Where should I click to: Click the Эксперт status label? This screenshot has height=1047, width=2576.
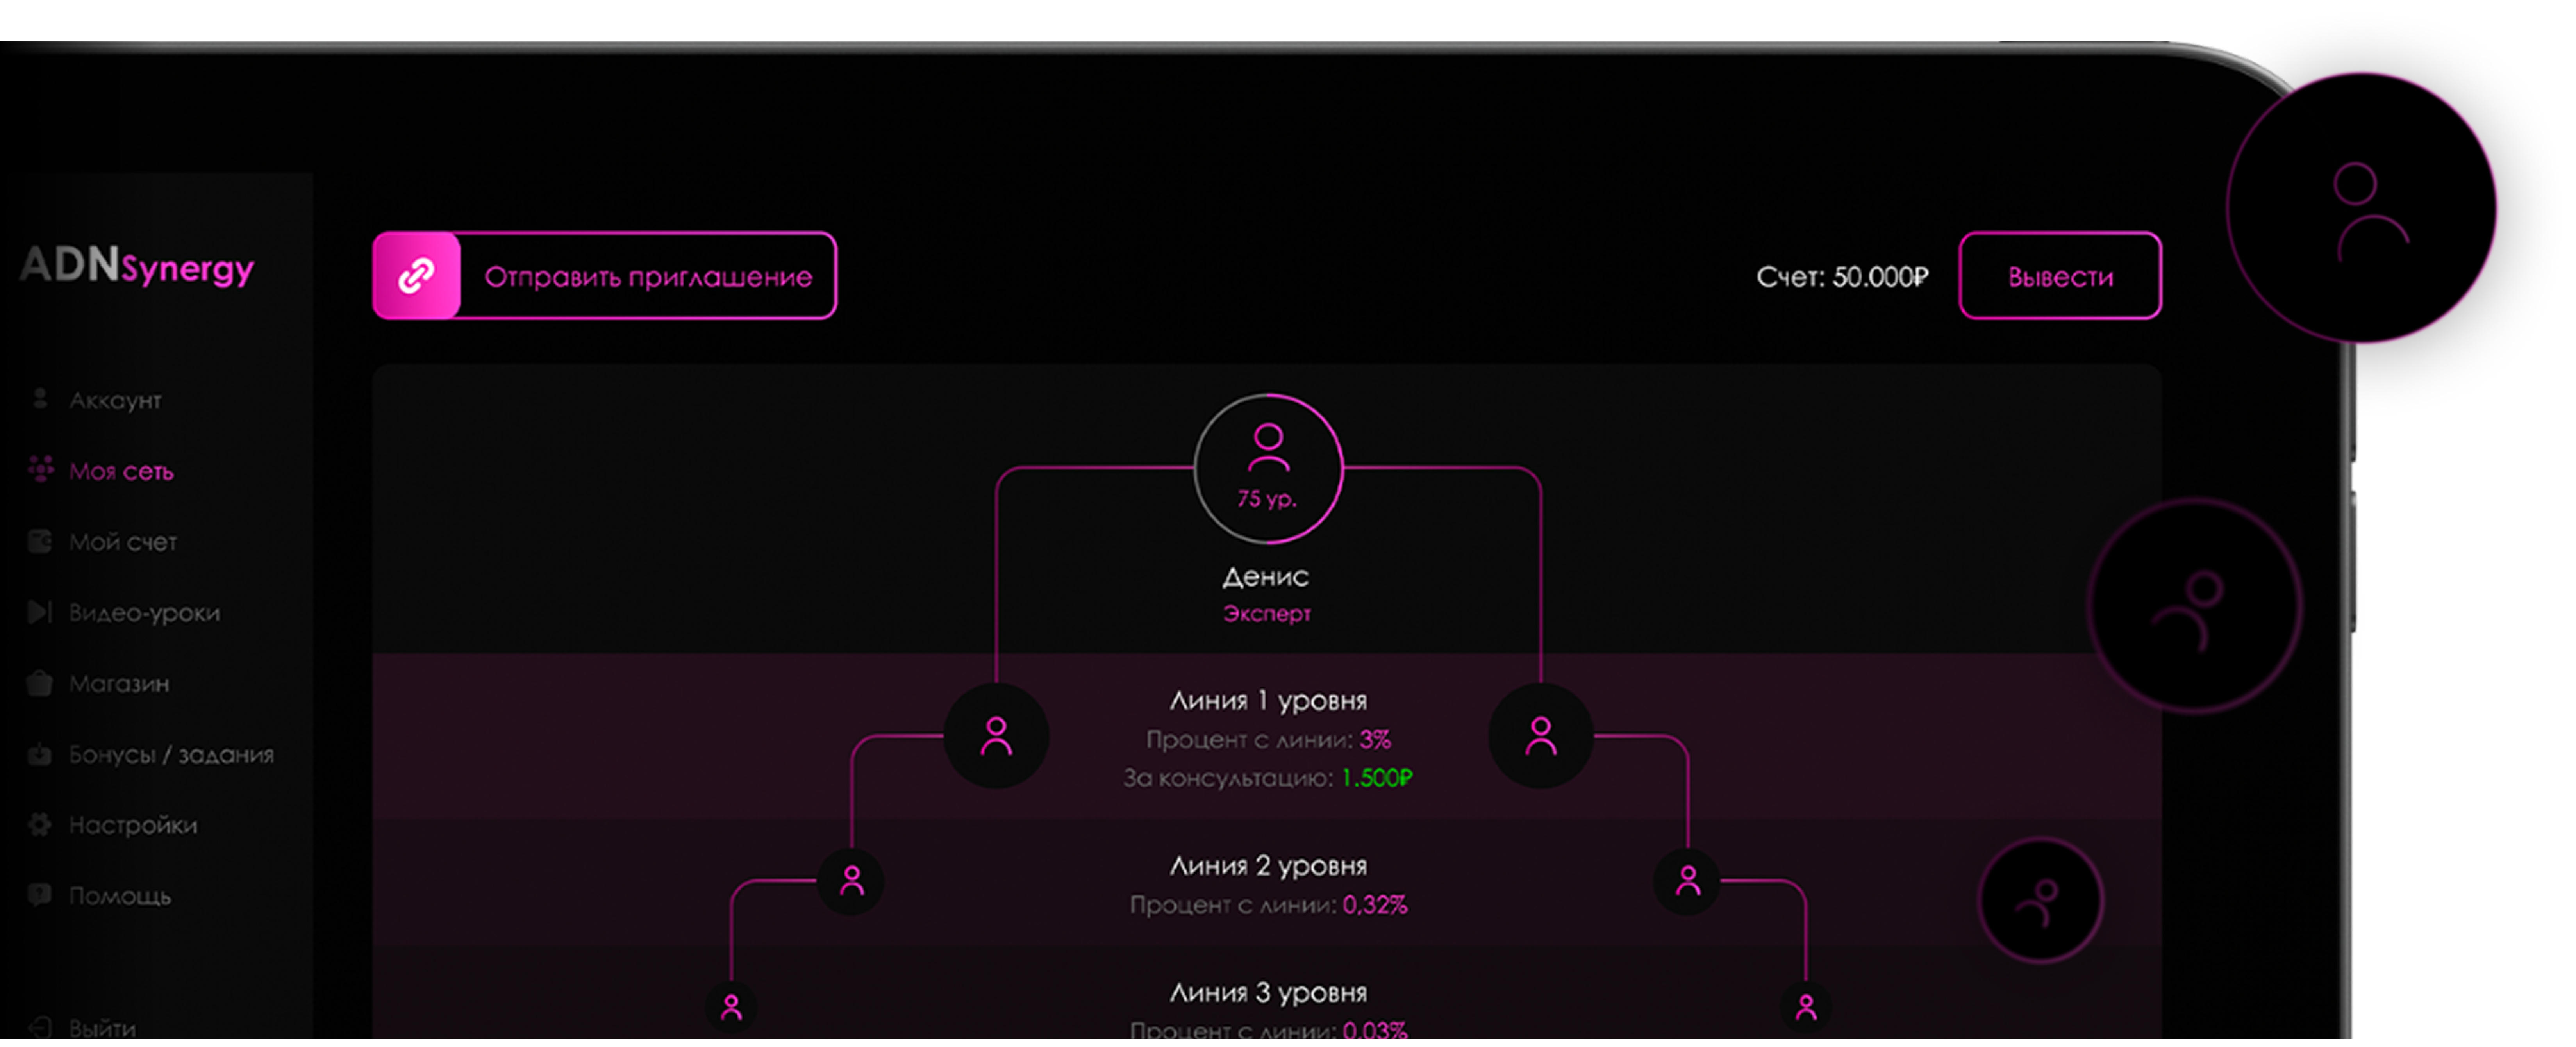1267,614
